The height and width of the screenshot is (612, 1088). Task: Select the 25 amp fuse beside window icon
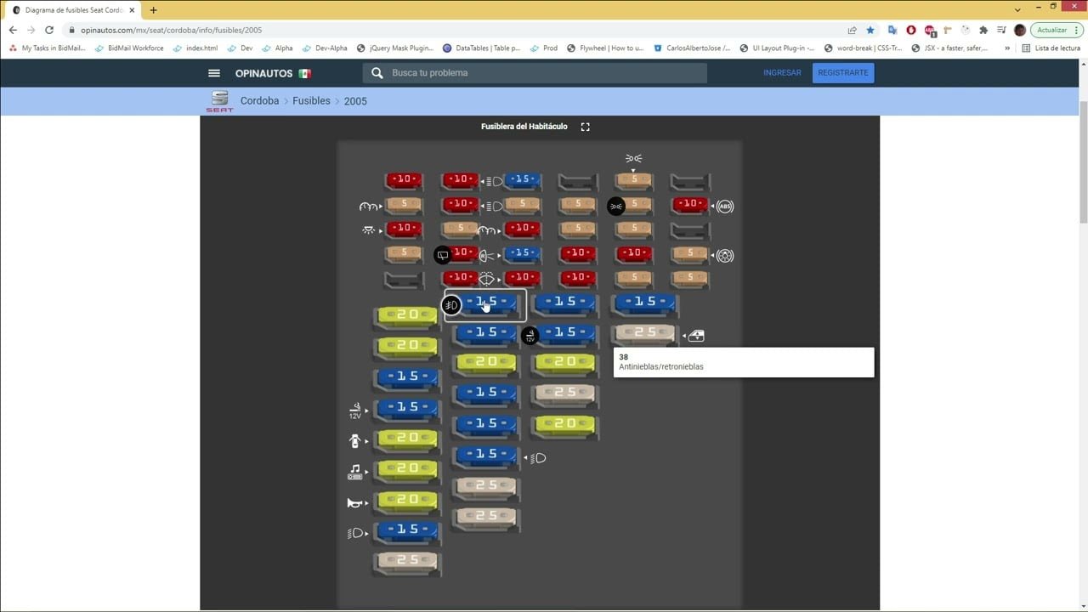click(644, 333)
